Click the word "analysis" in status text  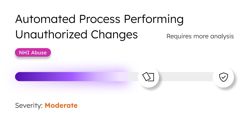point(222,37)
